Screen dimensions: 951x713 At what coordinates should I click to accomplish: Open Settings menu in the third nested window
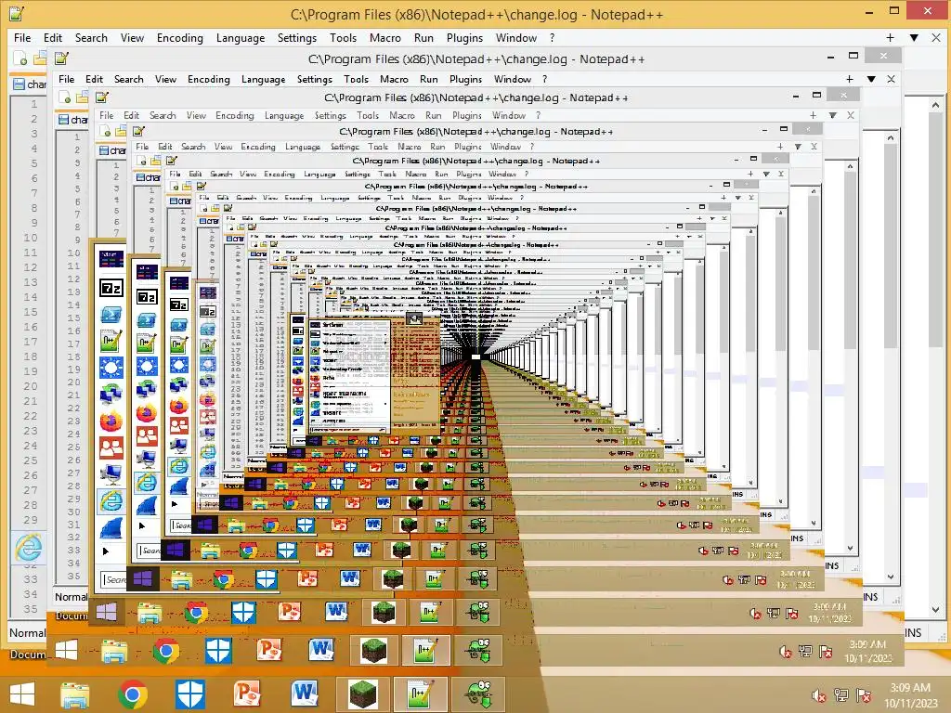click(330, 115)
